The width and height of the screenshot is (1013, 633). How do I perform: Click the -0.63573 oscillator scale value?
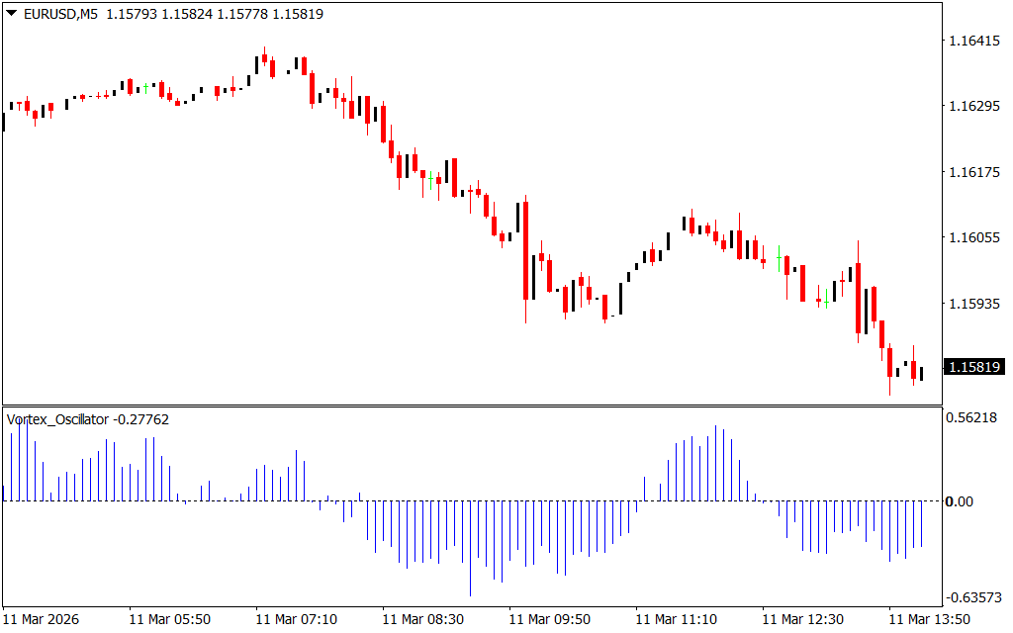[x=971, y=597]
